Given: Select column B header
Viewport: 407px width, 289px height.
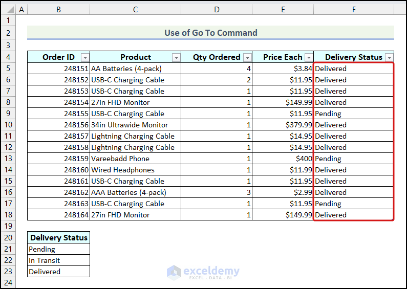Looking at the screenshot, I should pyautogui.click(x=58, y=10).
